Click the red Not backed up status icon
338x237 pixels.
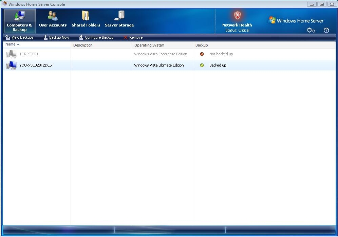pos(202,54)
